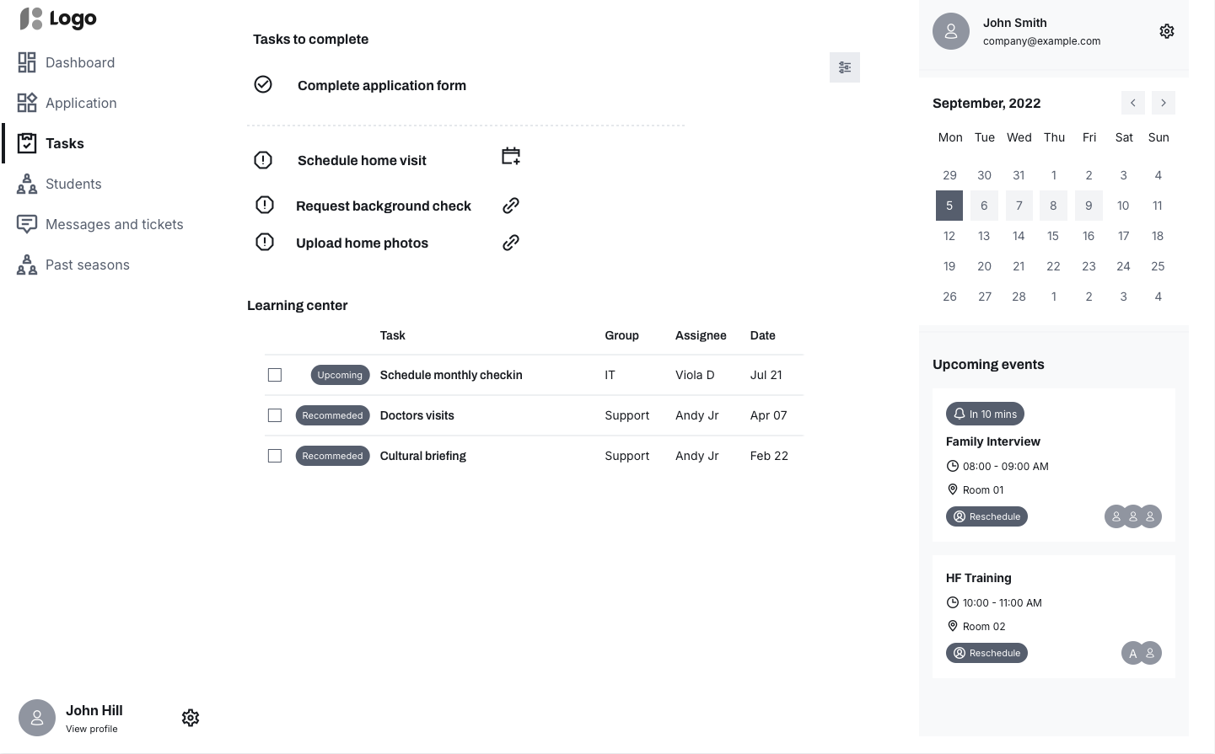This screenshot has width=1215, height=754.
Task: Click link icon beside Upload home photos
Action: pyautogui.click(x=511, y=243)
